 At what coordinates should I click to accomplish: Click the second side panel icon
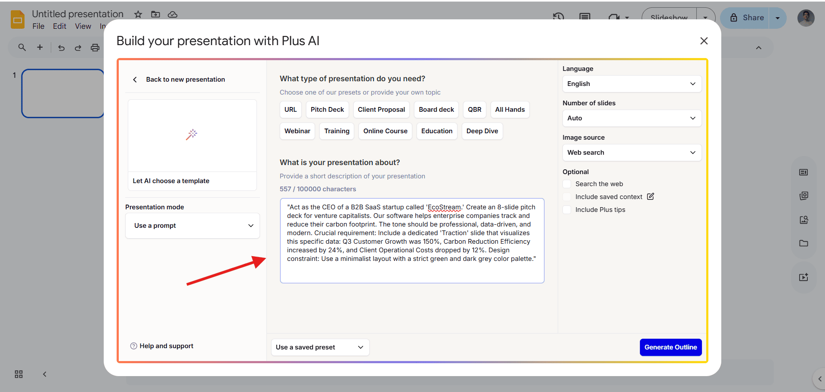803,196
